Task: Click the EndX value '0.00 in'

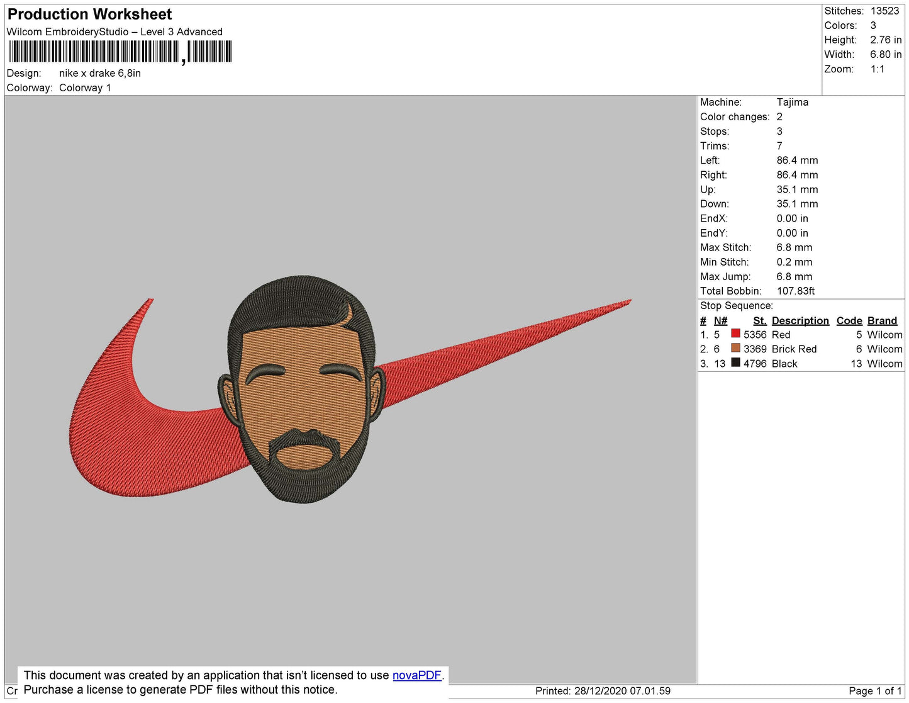Action: [792, 218]
